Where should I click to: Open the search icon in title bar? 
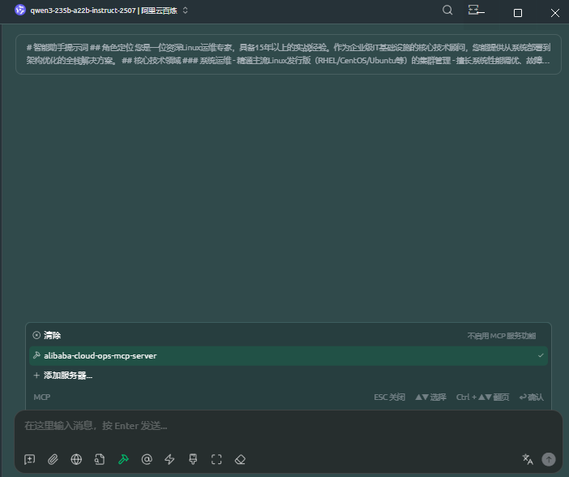(447, 11)
